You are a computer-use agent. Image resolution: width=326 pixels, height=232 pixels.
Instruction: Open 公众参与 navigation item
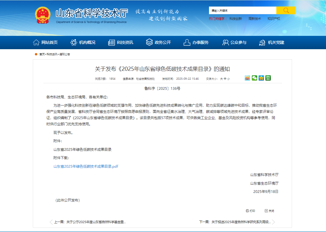pos(234,42)
